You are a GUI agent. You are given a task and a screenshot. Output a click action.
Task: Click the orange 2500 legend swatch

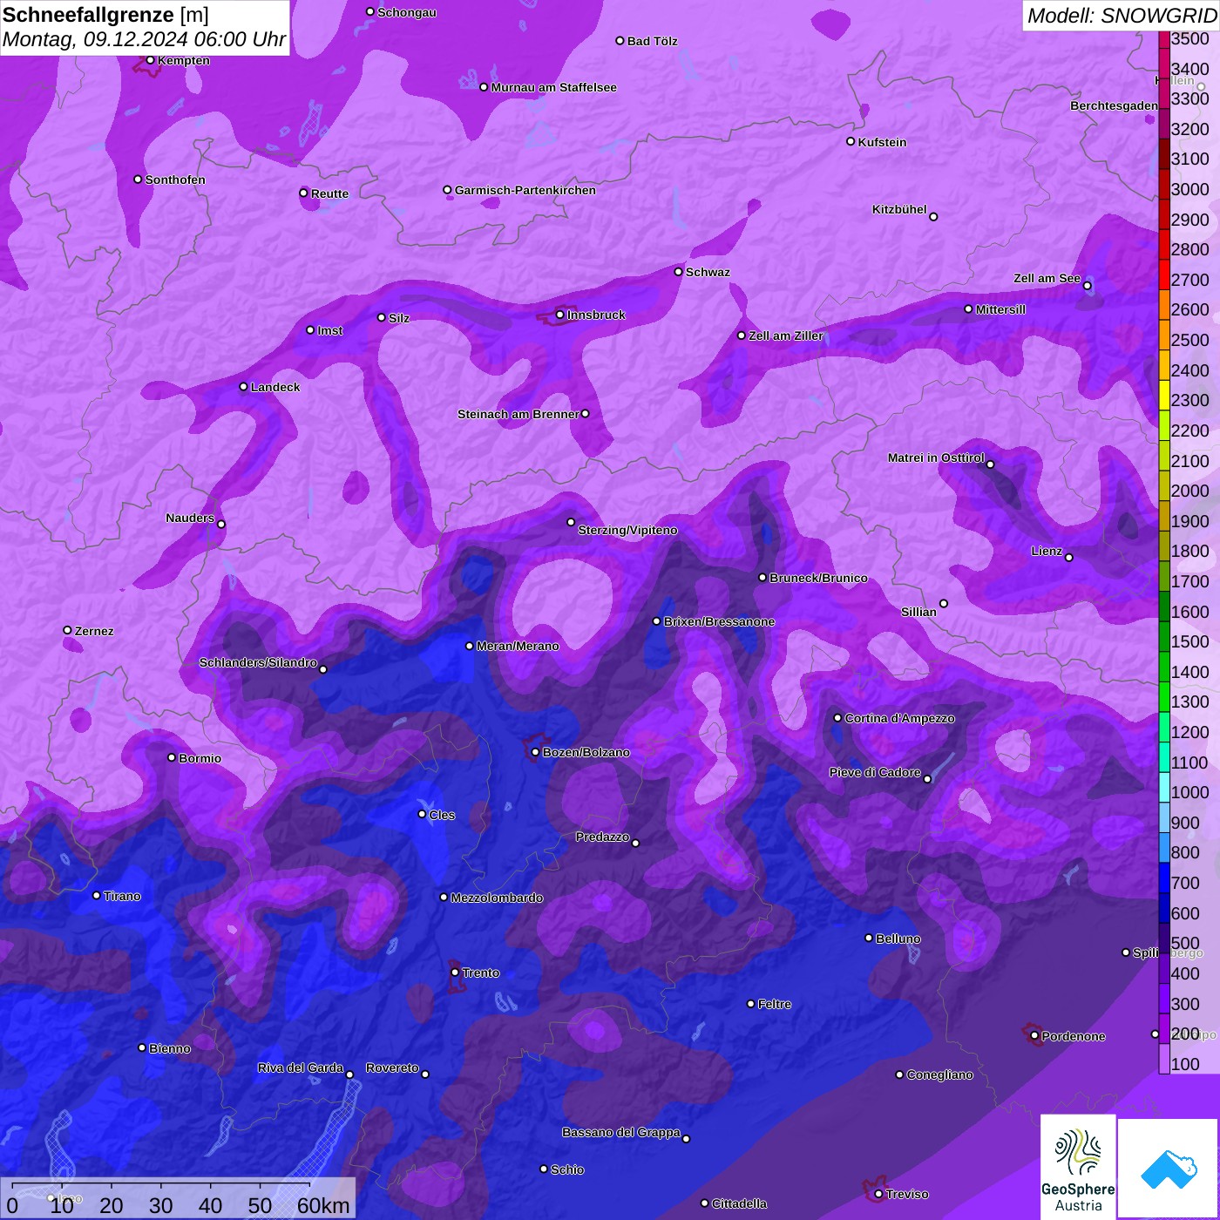pyautogui.click(x=1164, y=335)
